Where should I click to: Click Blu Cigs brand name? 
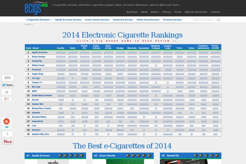[x=36, y=87]
